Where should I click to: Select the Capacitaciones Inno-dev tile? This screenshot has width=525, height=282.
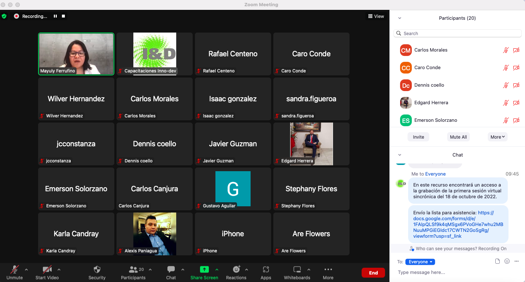point(155,54)
